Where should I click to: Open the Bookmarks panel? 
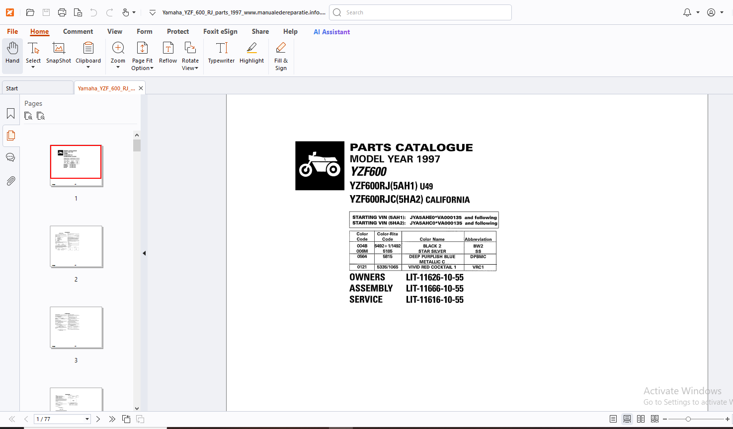click(x=10, y=114)
